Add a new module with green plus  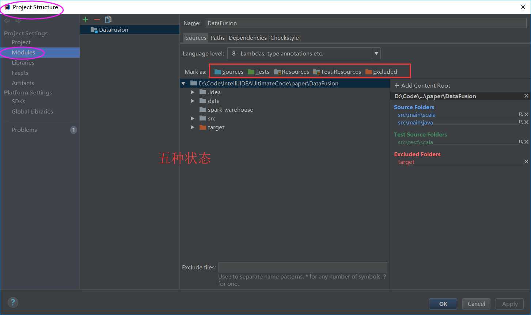(86, 20)
